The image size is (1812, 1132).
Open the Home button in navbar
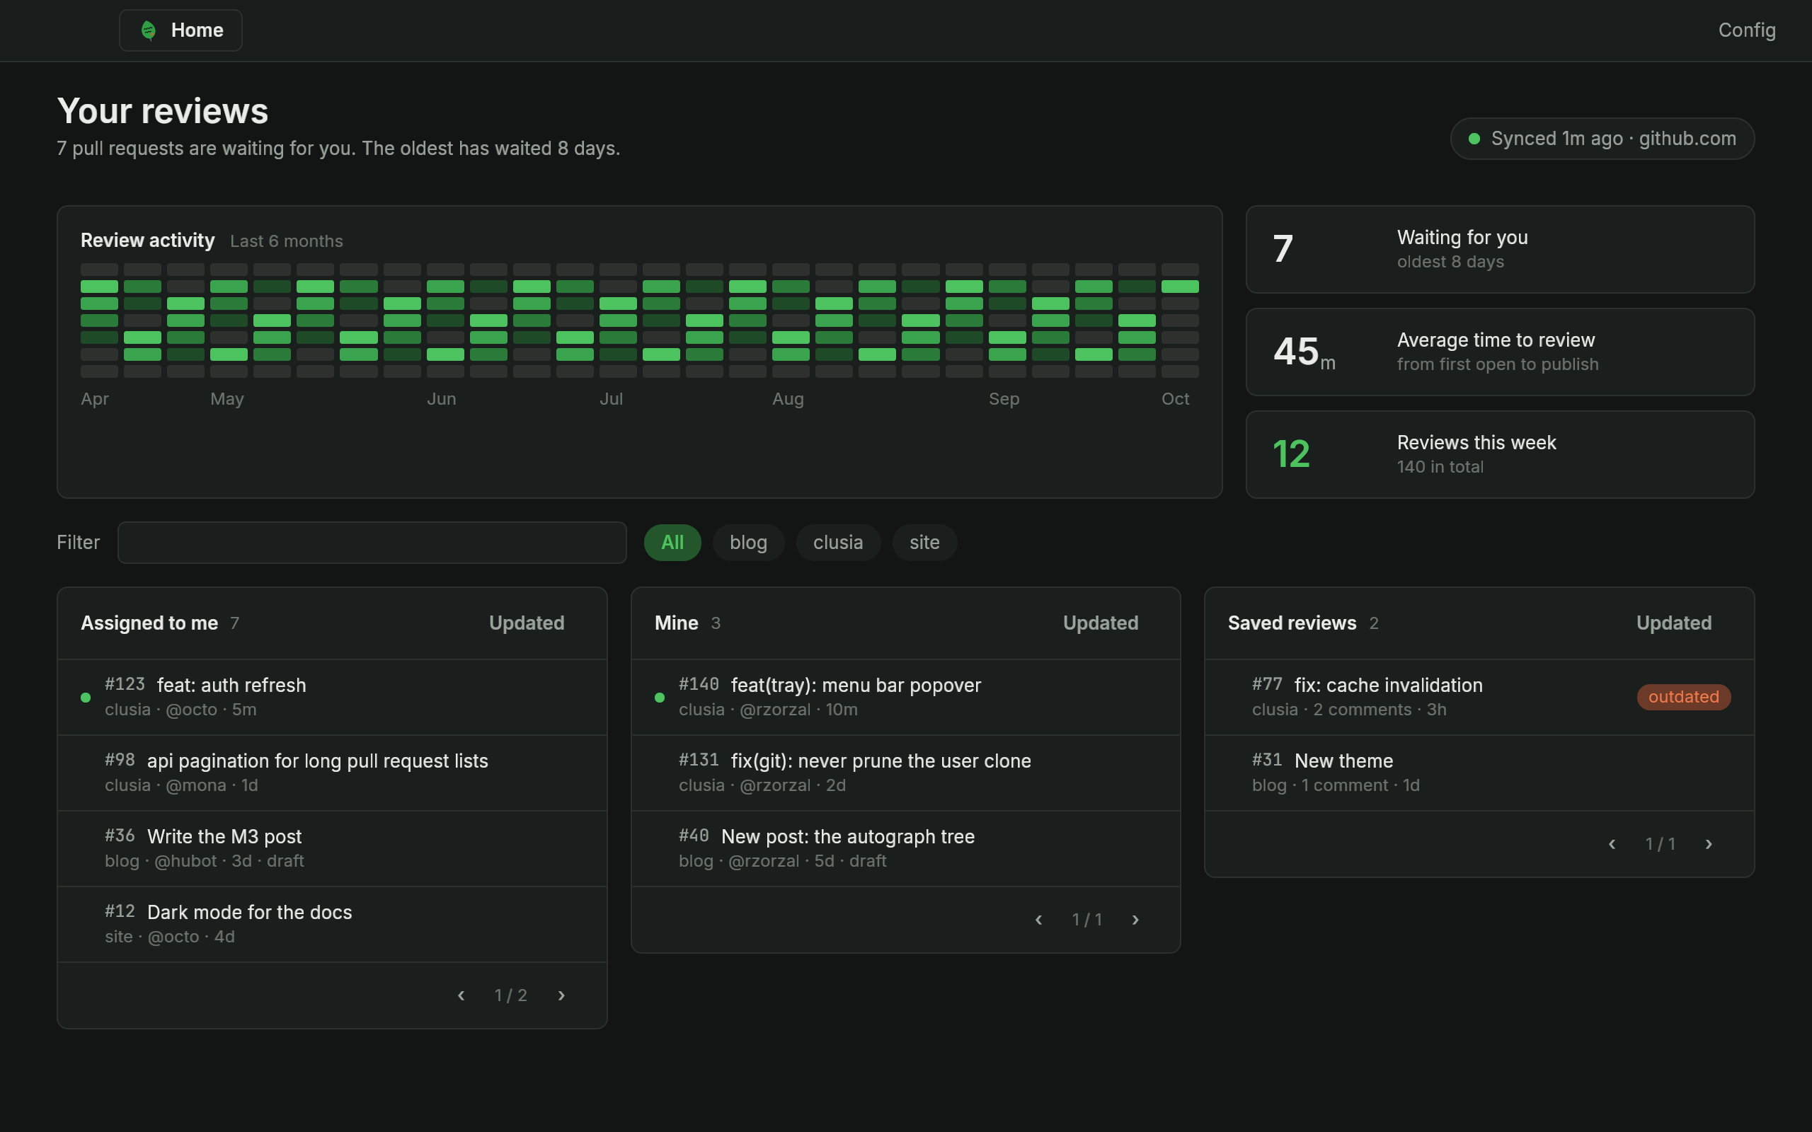coord(180,30)
